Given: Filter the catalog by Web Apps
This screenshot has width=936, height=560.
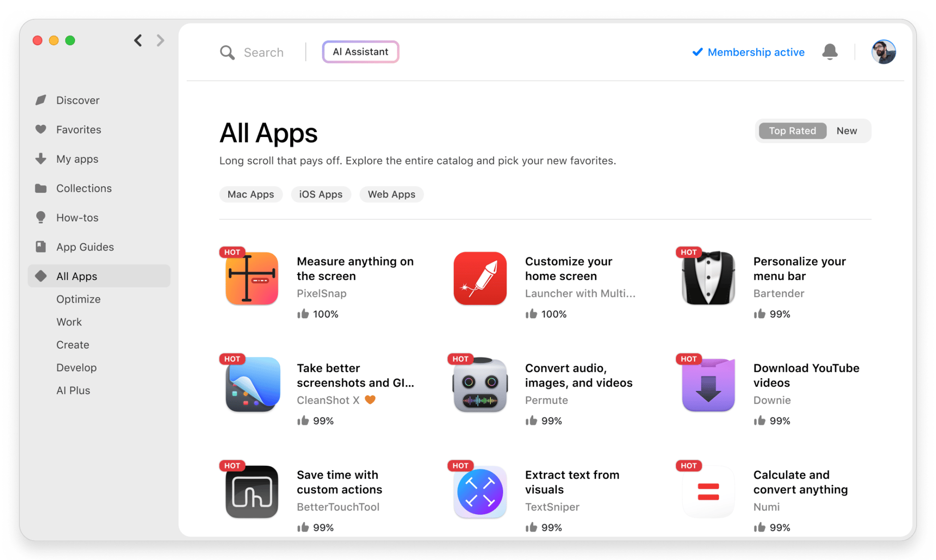Looking at the screenshot, I should 391,194.
